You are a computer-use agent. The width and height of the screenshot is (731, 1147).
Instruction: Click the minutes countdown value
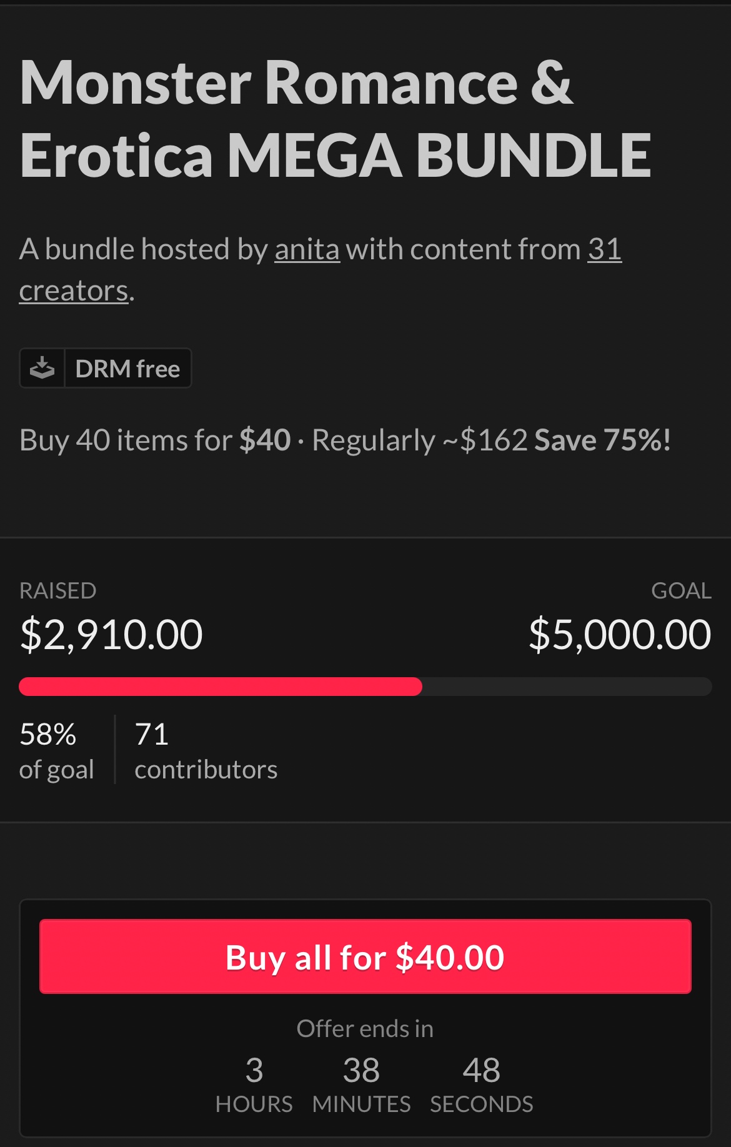point(361,1070)
